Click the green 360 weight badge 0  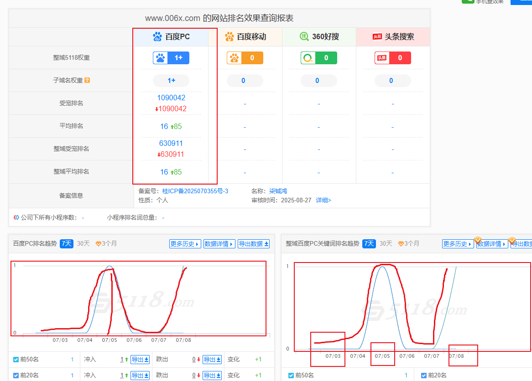(x=319, y=58)
